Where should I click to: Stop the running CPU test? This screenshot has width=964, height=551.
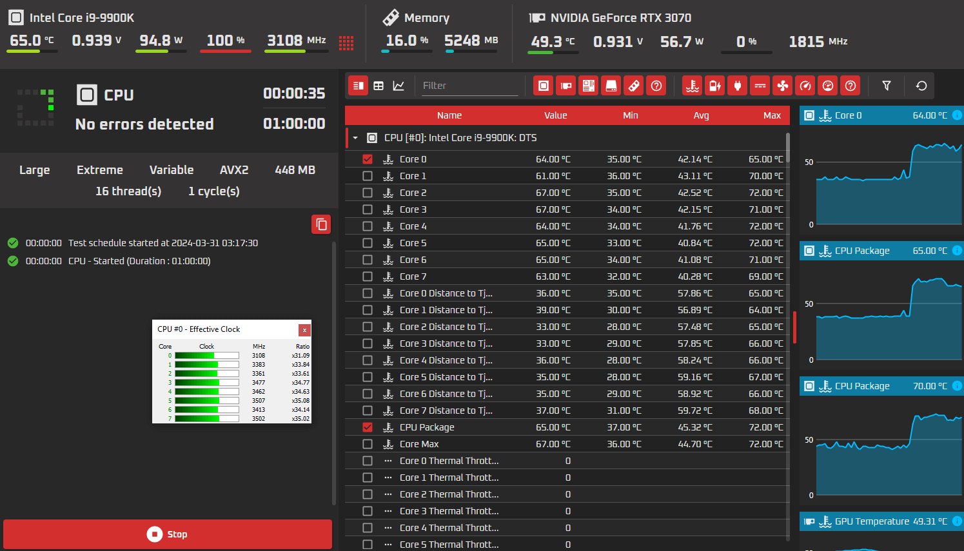tap(168, 534)
